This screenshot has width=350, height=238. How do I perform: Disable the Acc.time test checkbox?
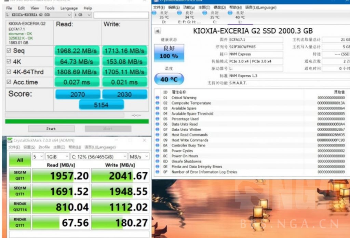tap(9, 82)
